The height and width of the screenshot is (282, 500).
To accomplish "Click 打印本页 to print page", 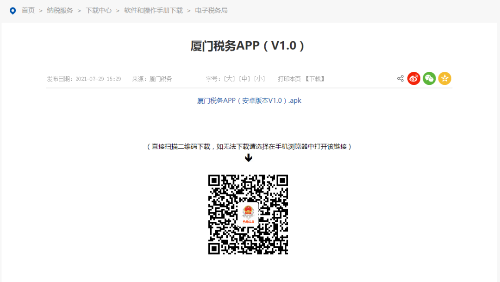I will tap(289, 79).
